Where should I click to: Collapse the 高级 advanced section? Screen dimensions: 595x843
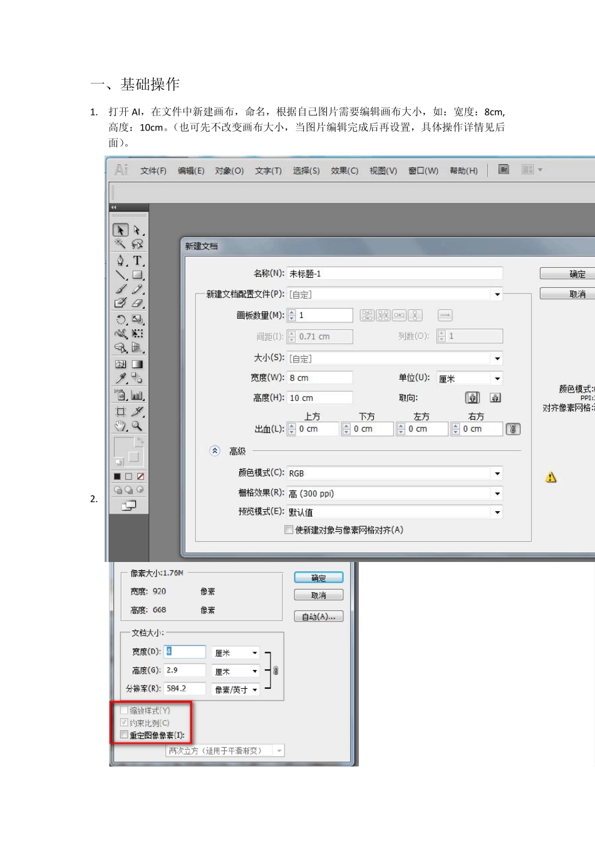[x=215, y=450]
